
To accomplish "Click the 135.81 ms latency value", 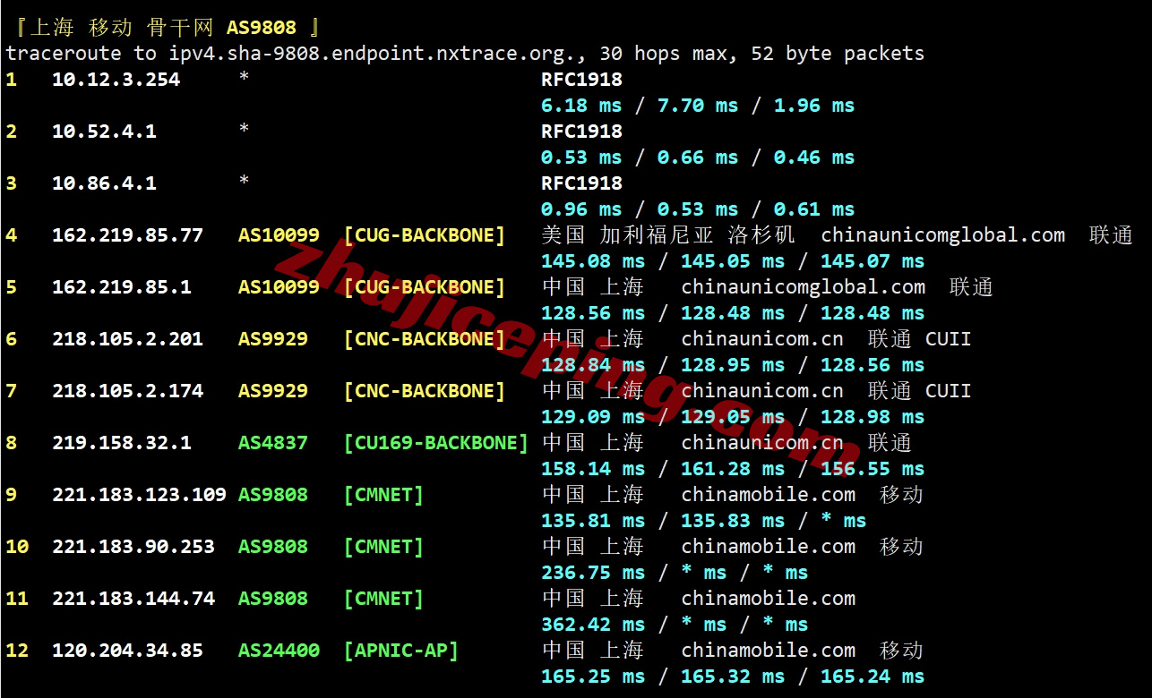I will [593, 521].
